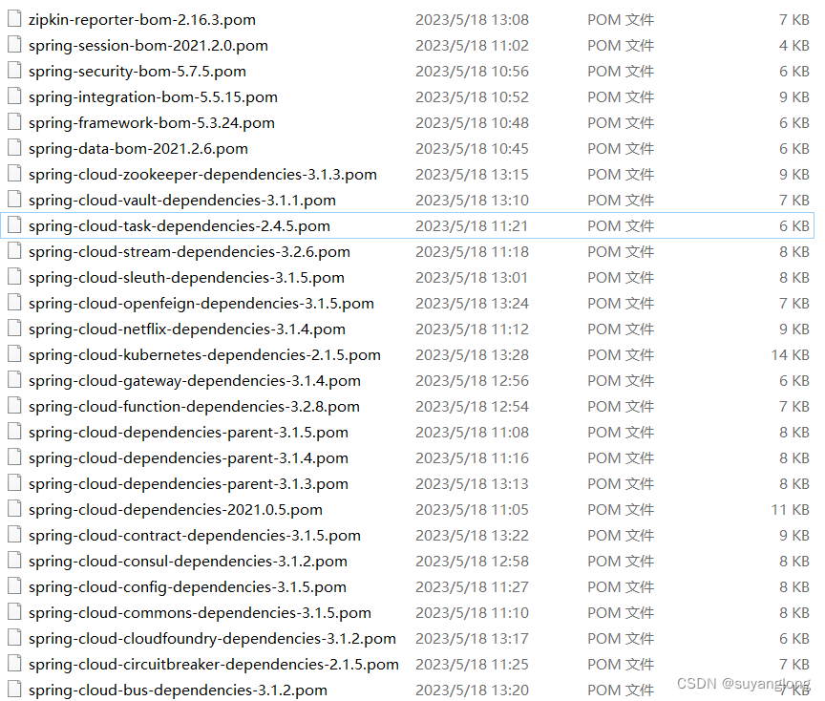Click the file icon for spring-cloud-openfeign-dependencies-3.1.5.pom
This screenshot has width=825, height=701.
[x=14, y=303]
